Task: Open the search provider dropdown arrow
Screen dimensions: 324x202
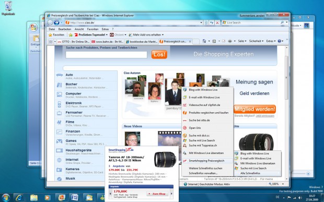Action: [x=287, y=22]
